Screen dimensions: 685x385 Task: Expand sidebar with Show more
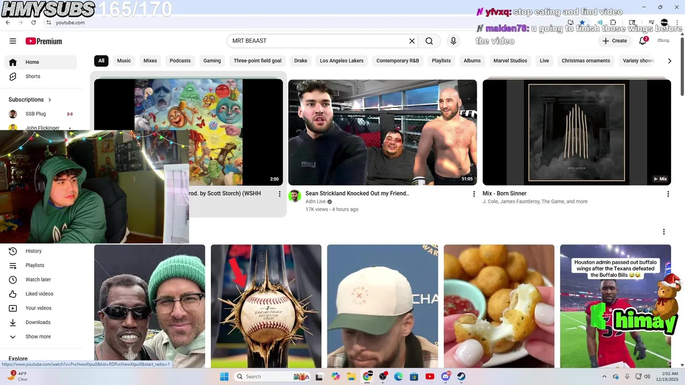click(x=41, y=337)
